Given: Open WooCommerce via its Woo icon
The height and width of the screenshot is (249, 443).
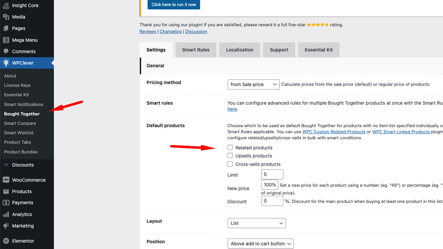Looking at the screenshot, I should (x=6, y=180).
